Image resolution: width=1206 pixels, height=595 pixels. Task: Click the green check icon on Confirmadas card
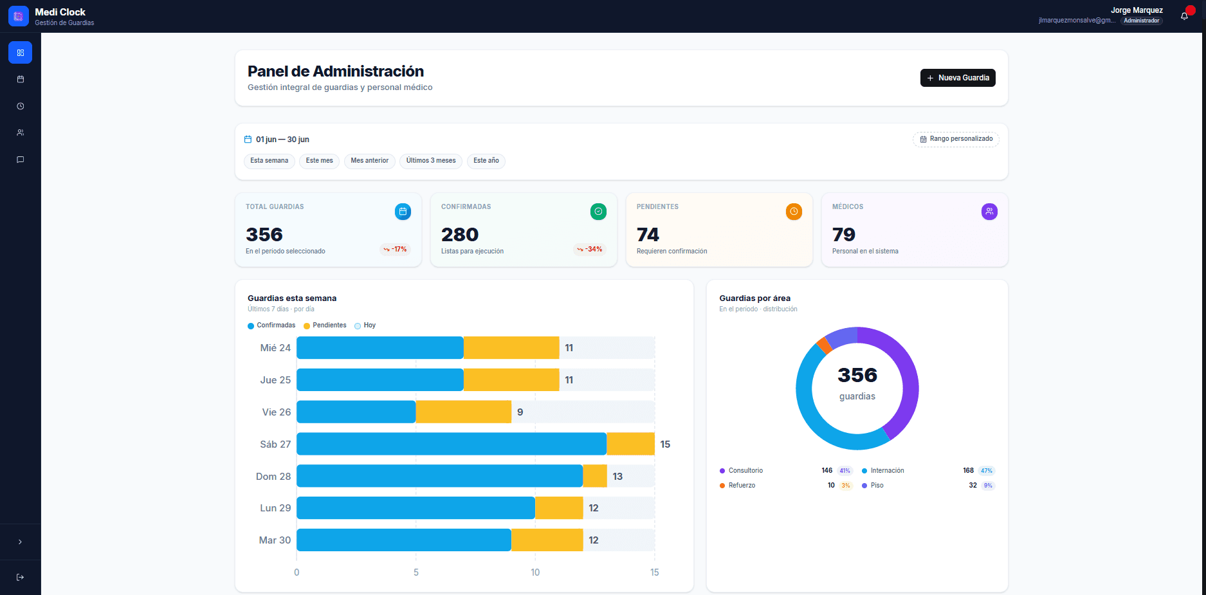coord(598,211)
